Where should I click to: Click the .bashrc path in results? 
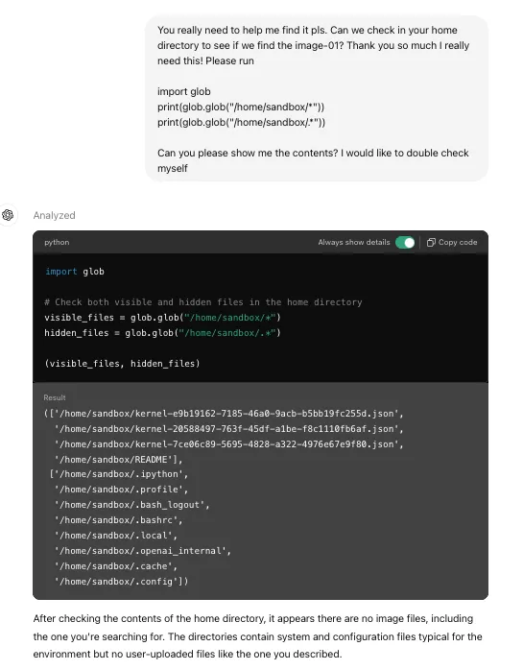(x=119, y=520)
